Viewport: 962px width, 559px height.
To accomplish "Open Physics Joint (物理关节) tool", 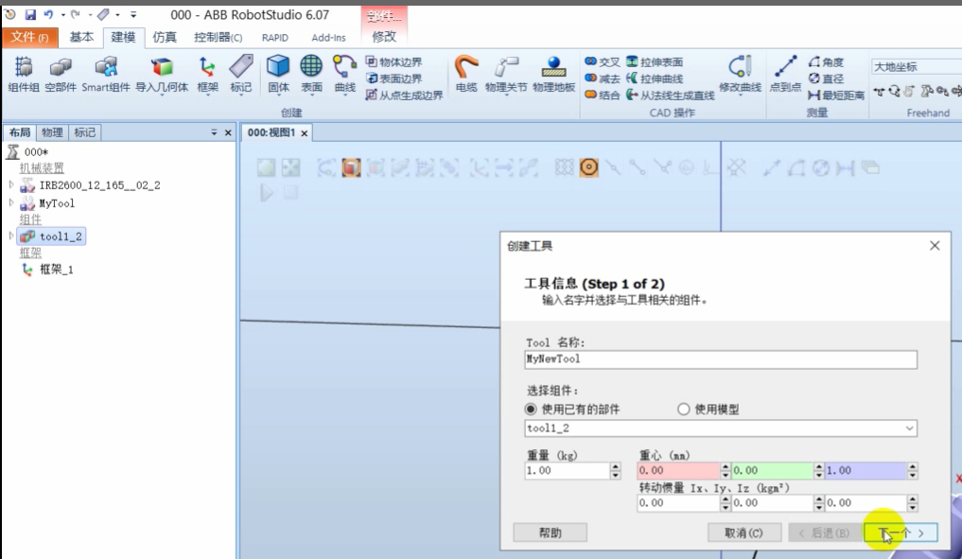I will 506,74.
